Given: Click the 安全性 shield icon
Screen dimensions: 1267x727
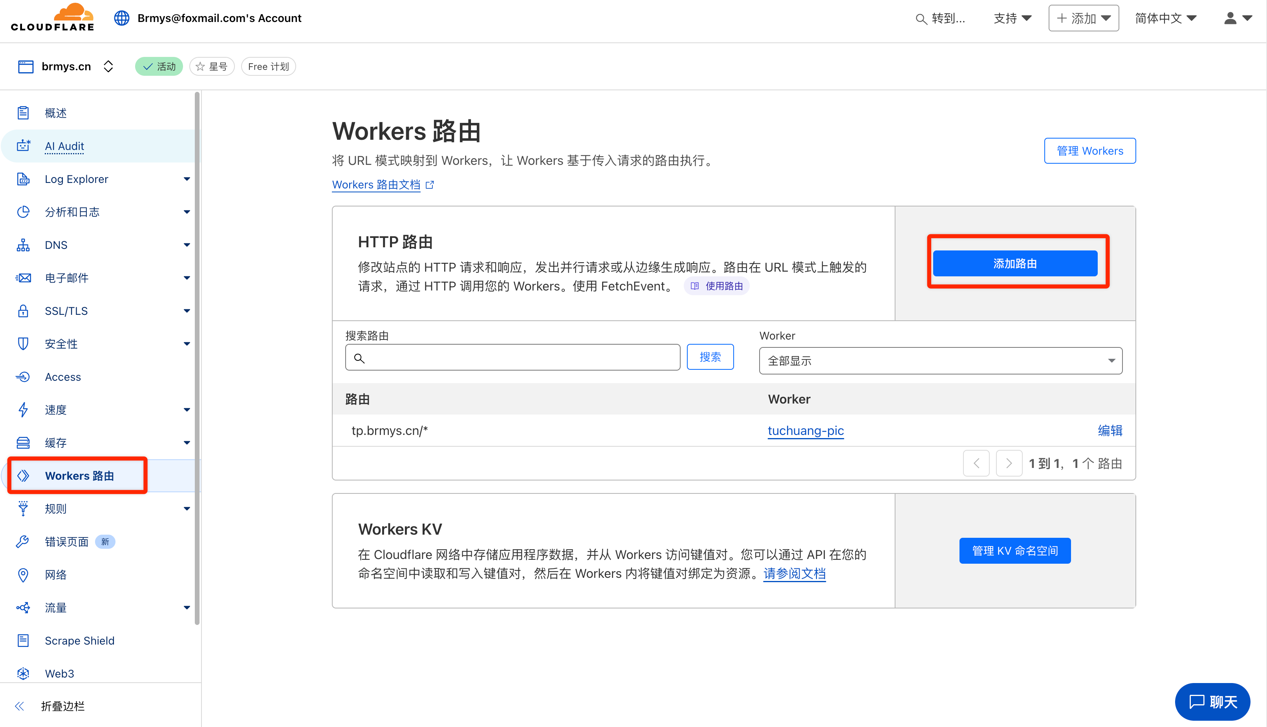Looking at the screenshot, I should [23, 343].
